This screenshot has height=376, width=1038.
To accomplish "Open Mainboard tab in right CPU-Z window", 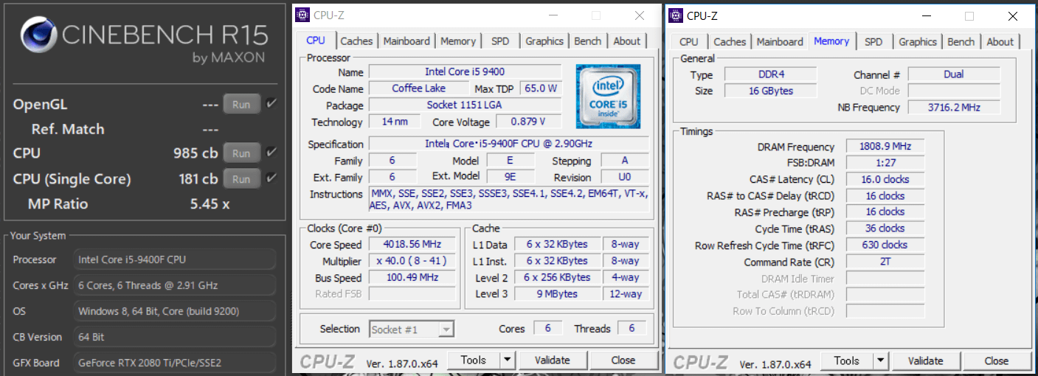I will click(x=780, y=42).
